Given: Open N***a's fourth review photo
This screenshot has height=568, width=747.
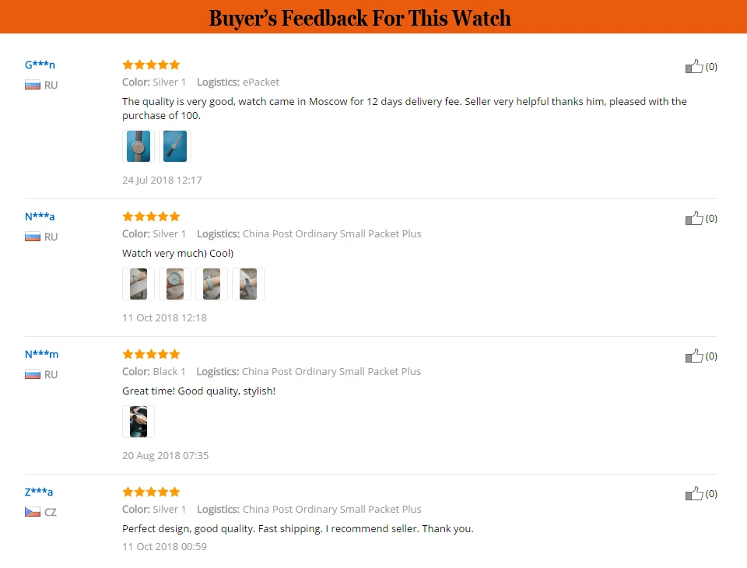Looking at the screenshot, I should [x=248, y=284].
